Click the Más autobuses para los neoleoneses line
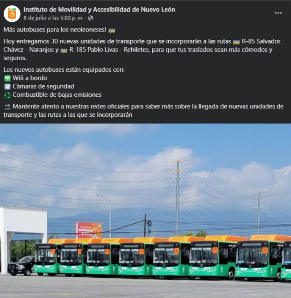291x298 pixels. [55, 30]
